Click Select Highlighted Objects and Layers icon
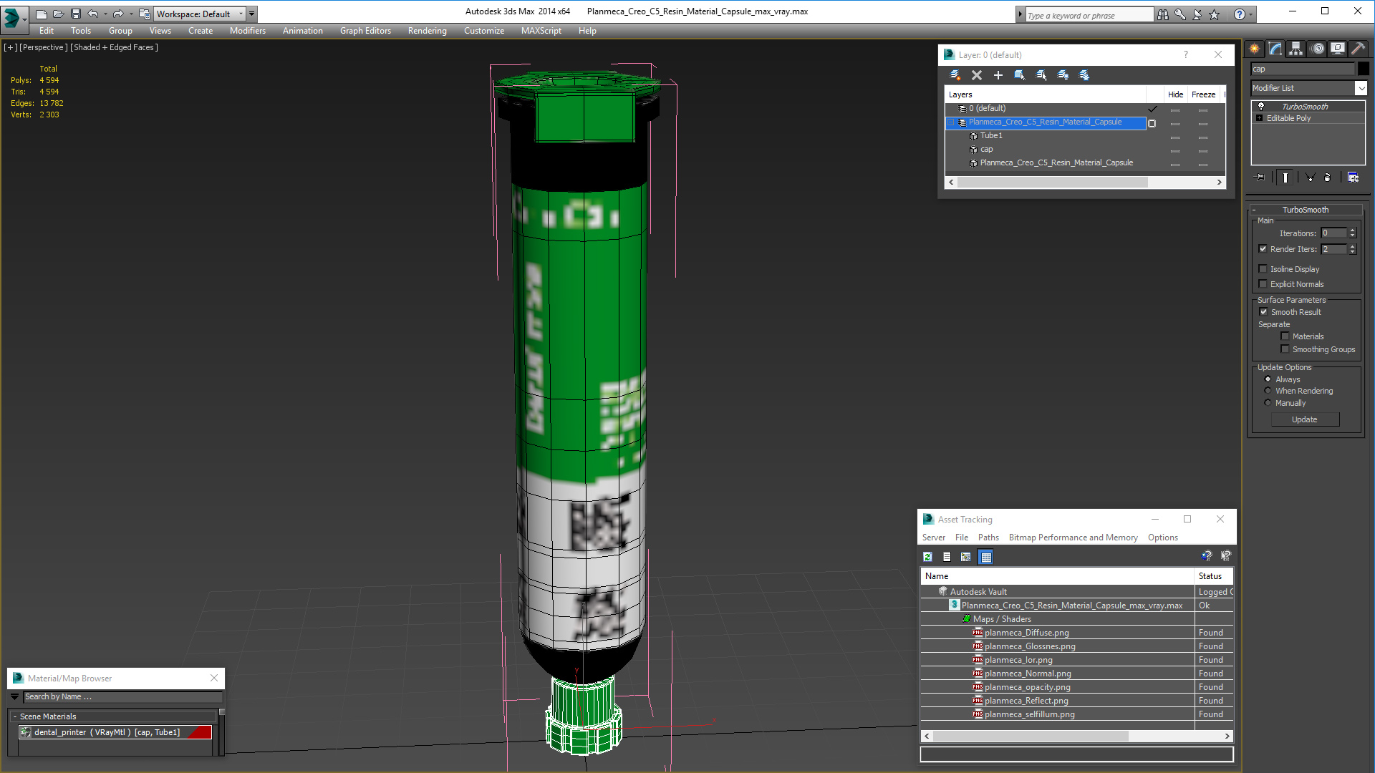 click(1019, 74)
